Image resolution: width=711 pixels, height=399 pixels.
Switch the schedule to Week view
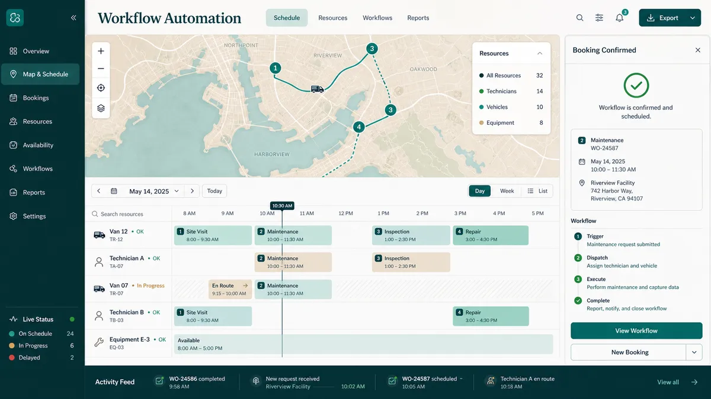coord(507,191)
